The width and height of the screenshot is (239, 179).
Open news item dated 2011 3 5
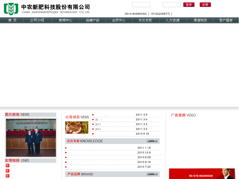pos(126,115)
